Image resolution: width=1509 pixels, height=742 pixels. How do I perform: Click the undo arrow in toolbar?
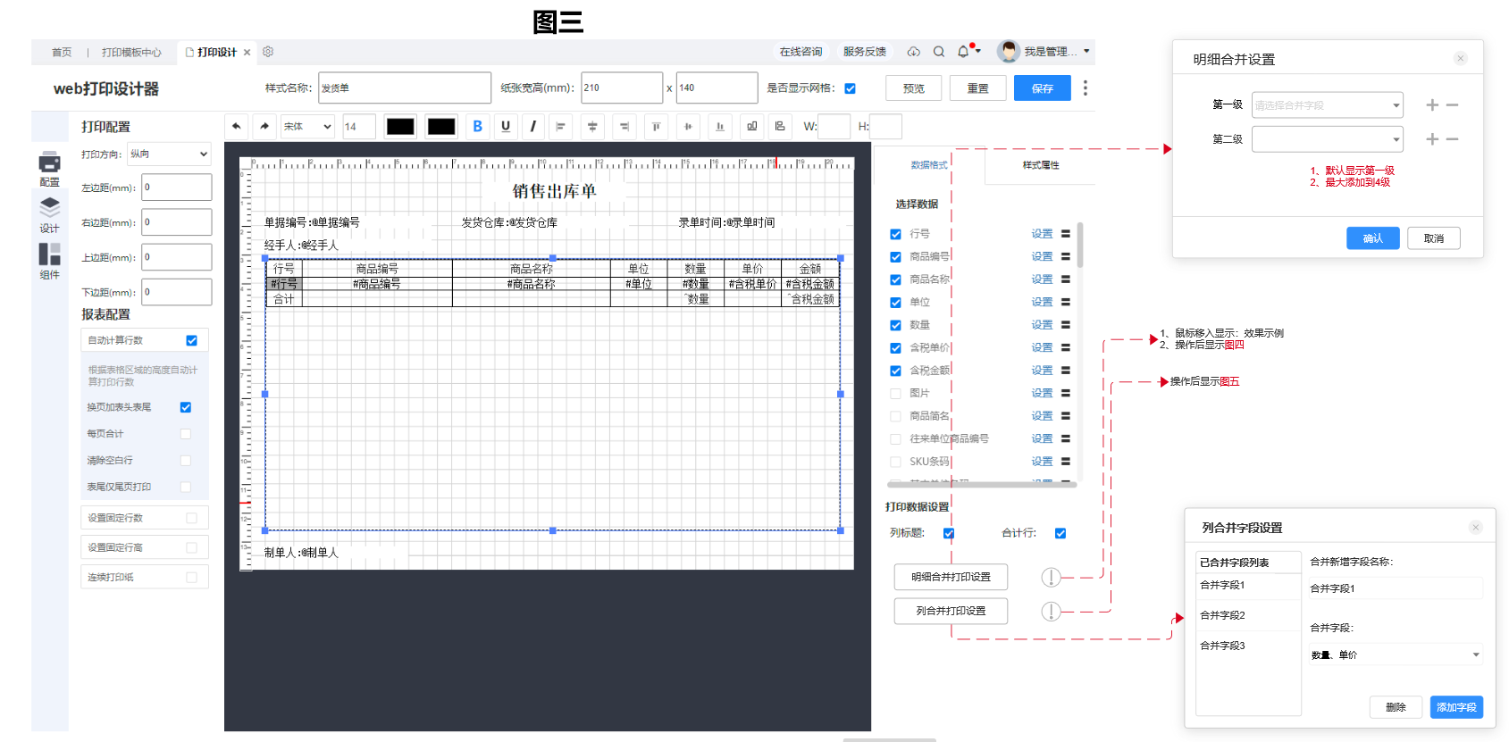pos(236,127)
